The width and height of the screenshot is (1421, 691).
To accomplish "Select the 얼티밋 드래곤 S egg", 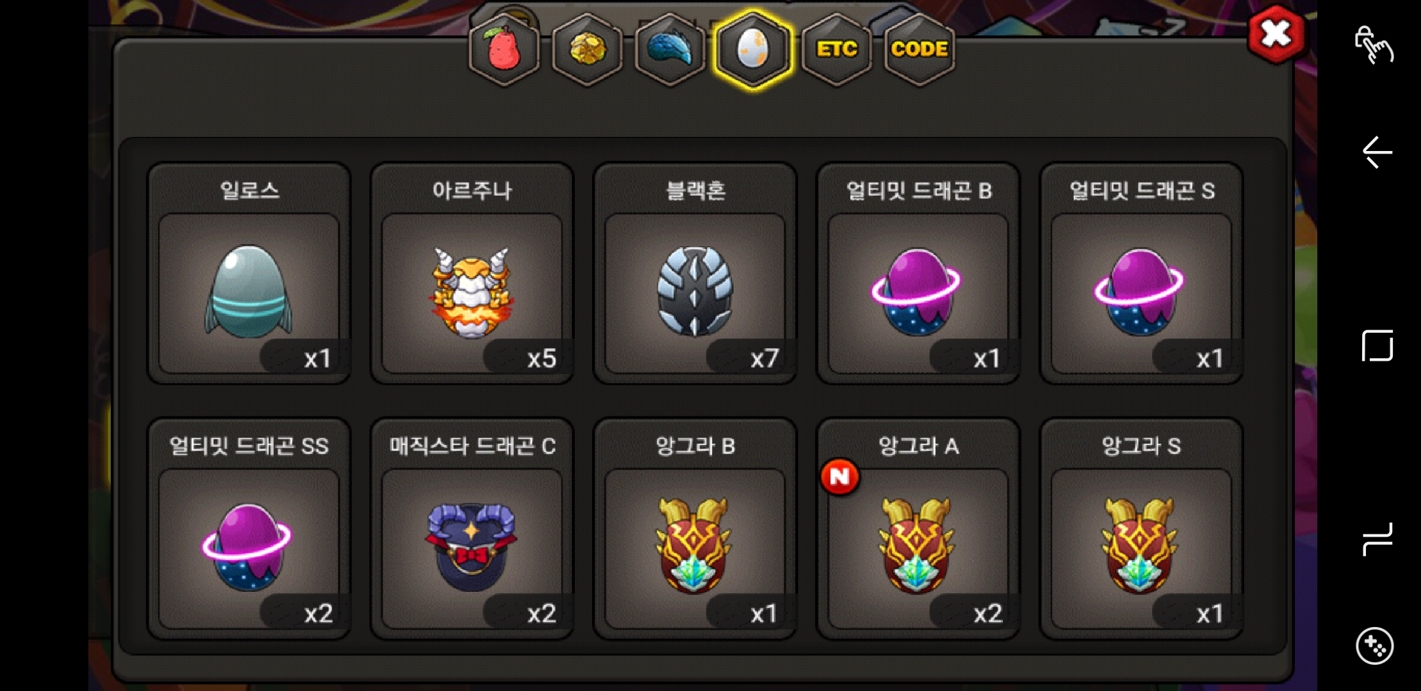I will pos(1141,274).
